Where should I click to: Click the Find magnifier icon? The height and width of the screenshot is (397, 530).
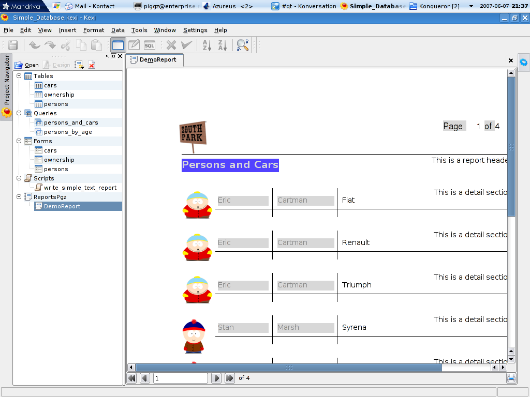(243, 45)
